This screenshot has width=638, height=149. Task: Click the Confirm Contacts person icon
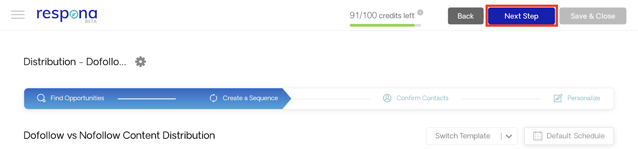pyautogui.click(x=387, y=98)
